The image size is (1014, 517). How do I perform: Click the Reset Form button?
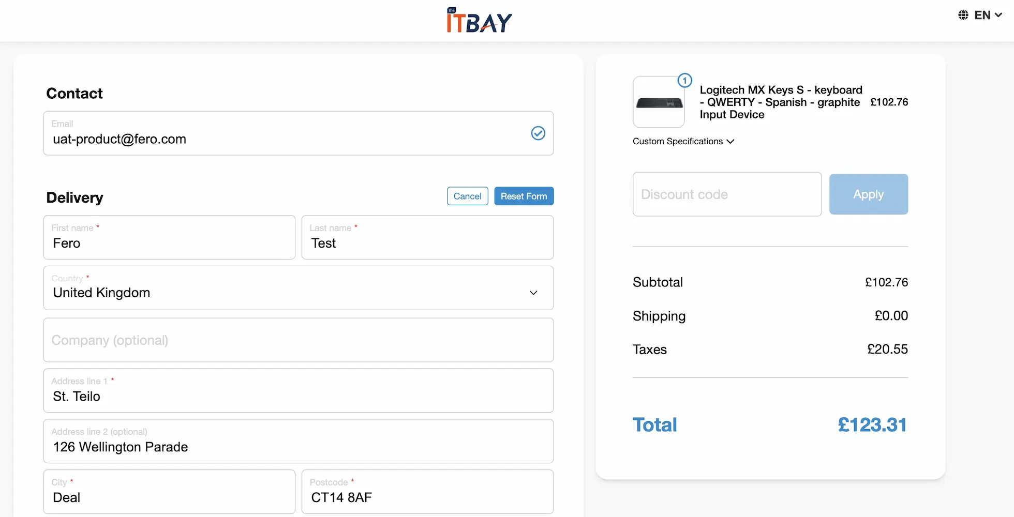point(524,196)
